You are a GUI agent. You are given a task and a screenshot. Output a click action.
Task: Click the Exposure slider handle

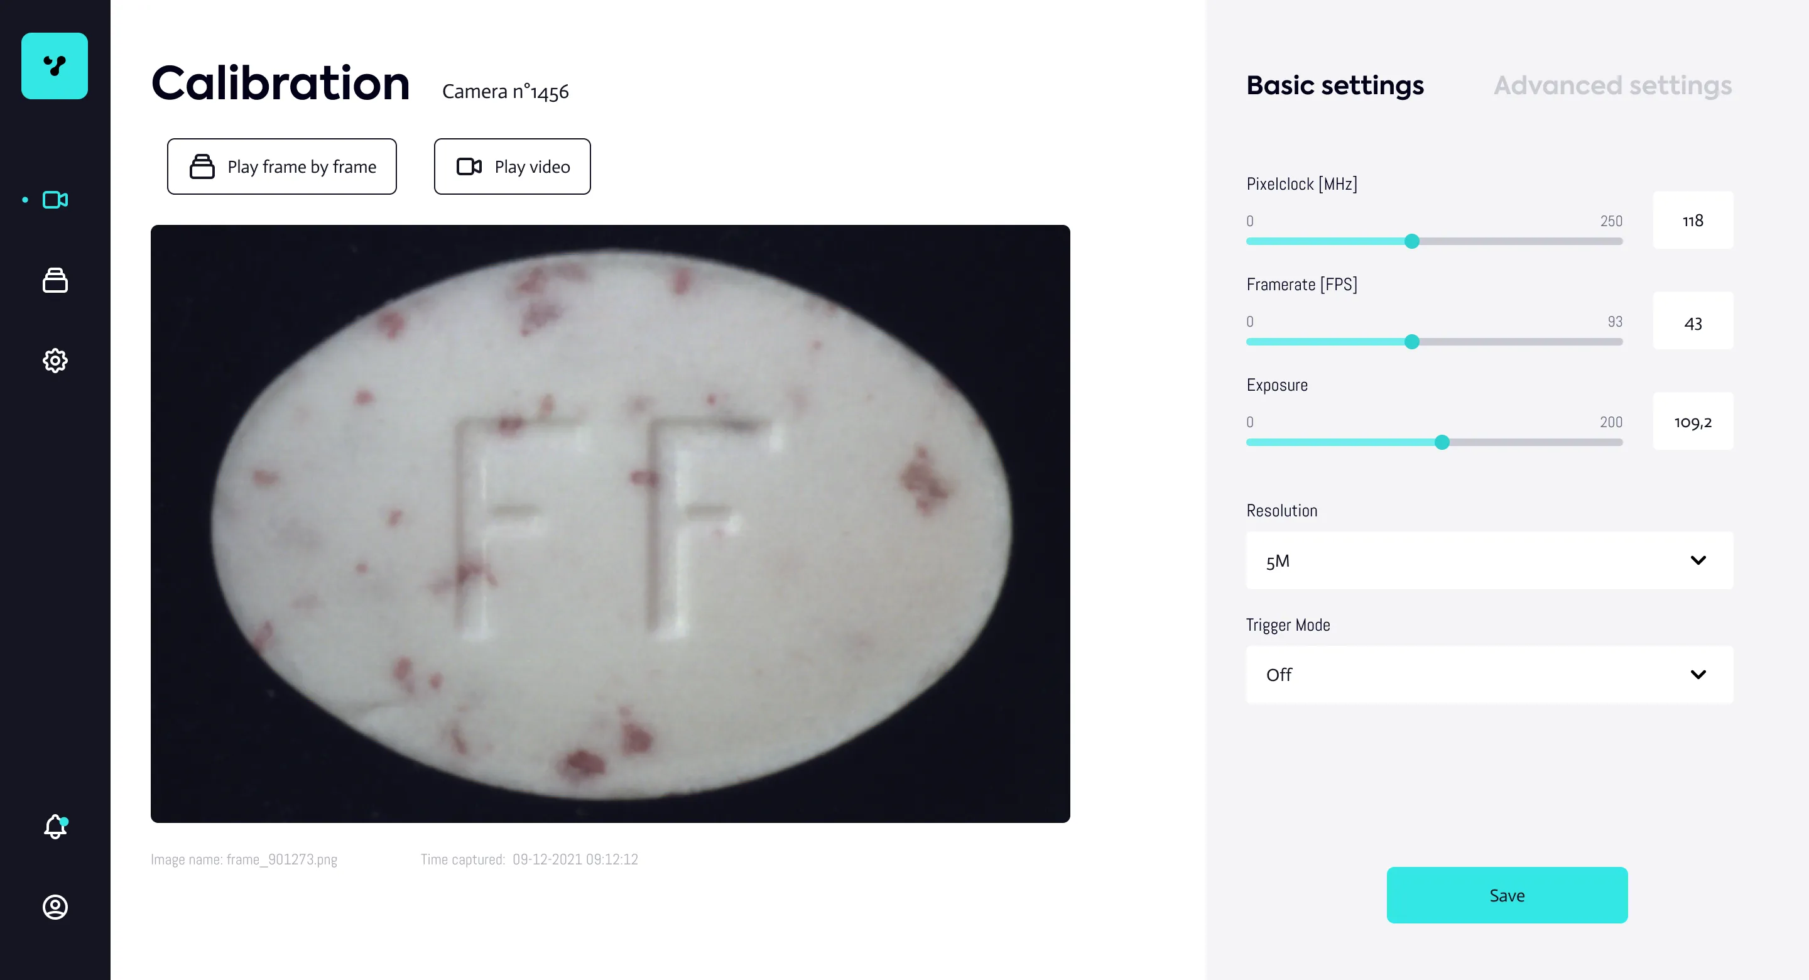[x=1442, y=443]
